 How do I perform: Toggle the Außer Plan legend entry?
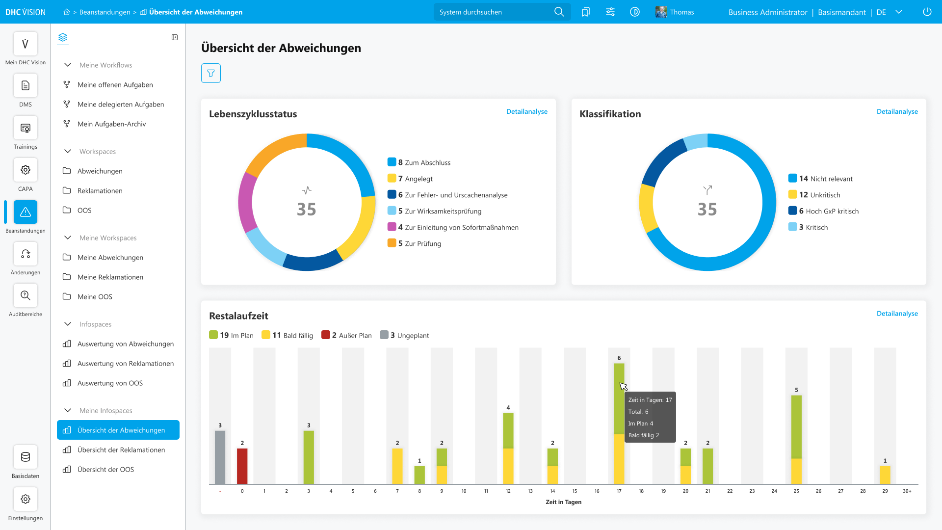[x=346, y=335]
